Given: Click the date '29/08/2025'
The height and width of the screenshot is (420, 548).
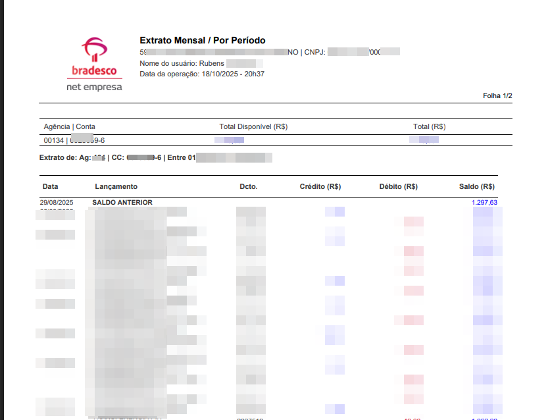Looking at the screenshot, I should pos(57,203).
